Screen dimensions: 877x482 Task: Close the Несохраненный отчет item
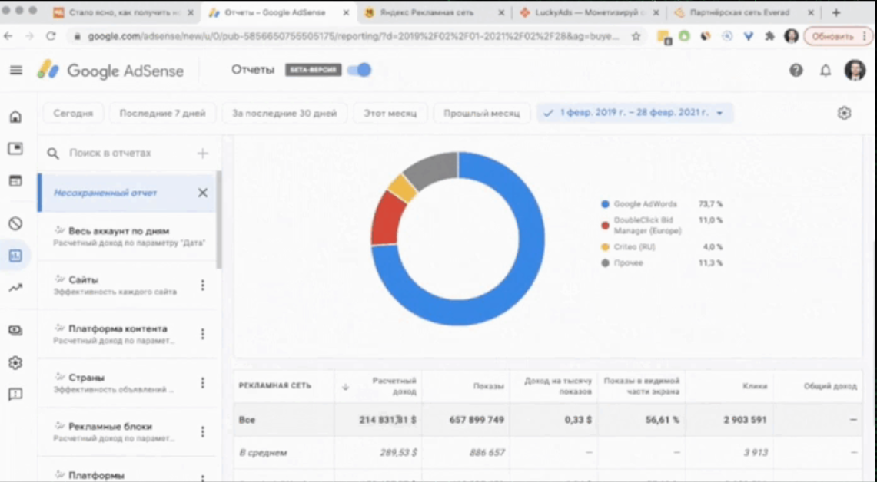point(202,193)
